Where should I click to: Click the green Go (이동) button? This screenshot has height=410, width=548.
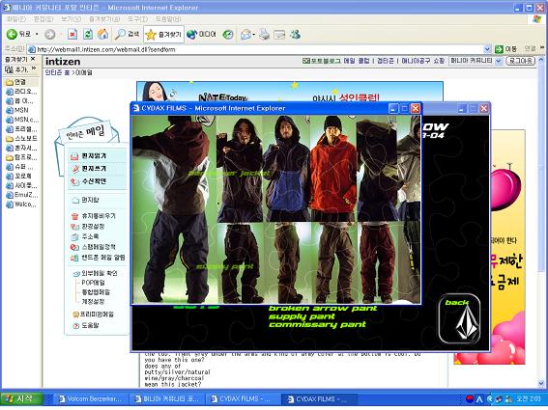[505, 49]
